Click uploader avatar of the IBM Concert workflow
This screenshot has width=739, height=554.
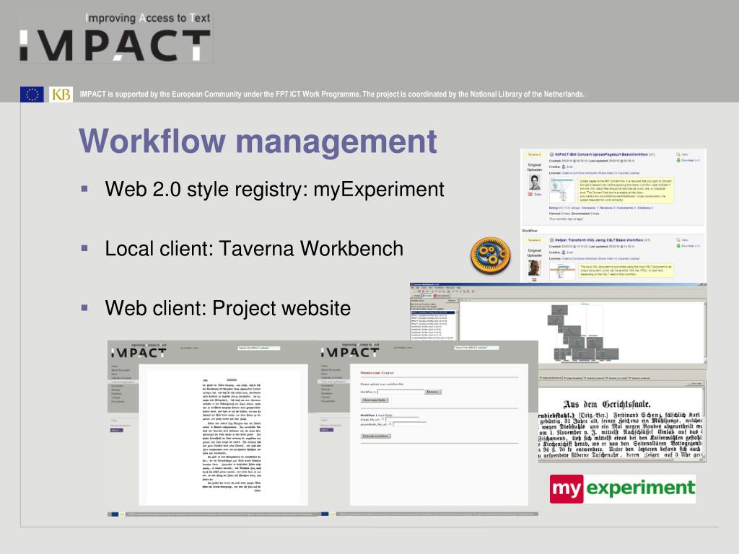point(535,182)
